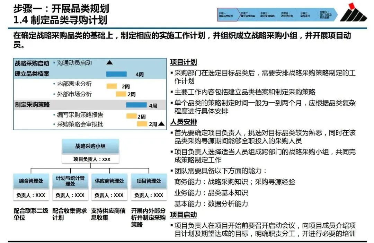Click the bullet starting 项目负责人选择适当人员
This screenshot has height=243, width=374.
[265, 156]
